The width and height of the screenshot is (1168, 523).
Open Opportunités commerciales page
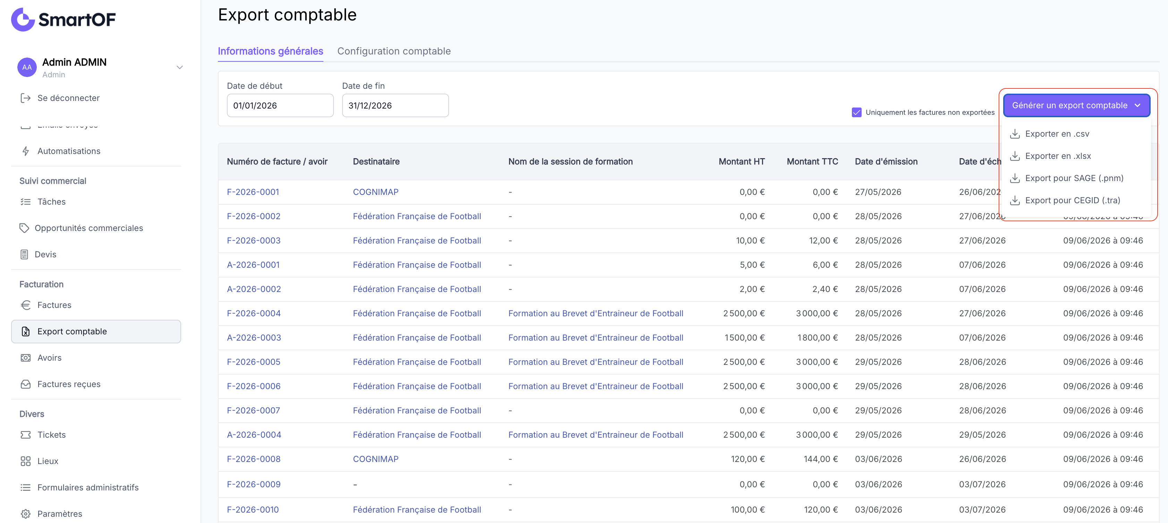click(88, 228)
